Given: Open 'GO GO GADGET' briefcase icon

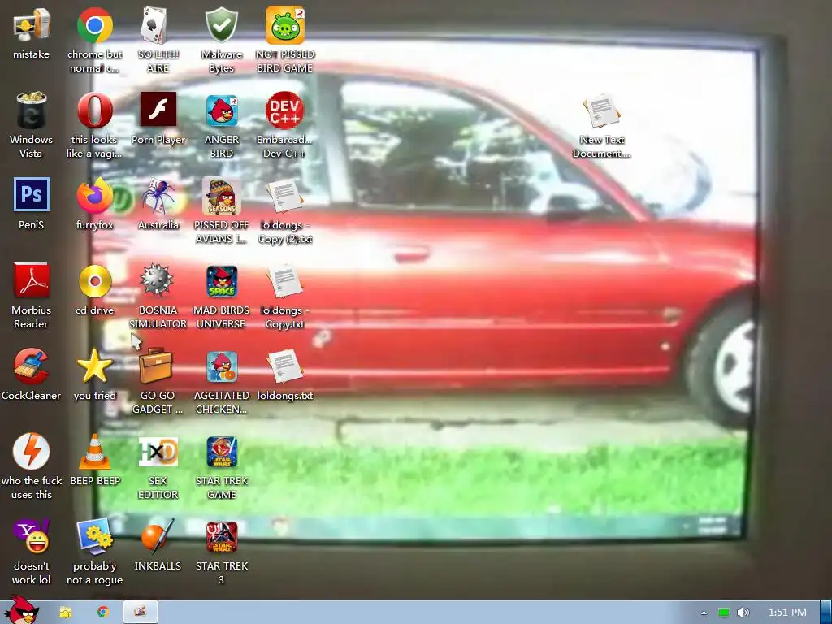Looking at the screenshot, I should coord(155,365).
